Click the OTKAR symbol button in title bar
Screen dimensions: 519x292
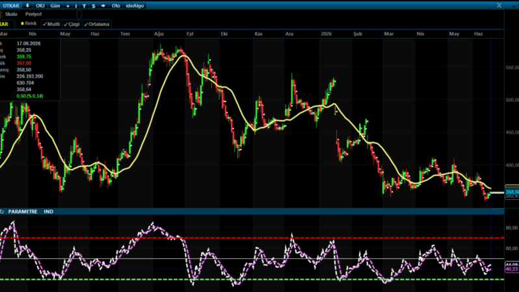[x=10, y=6]
